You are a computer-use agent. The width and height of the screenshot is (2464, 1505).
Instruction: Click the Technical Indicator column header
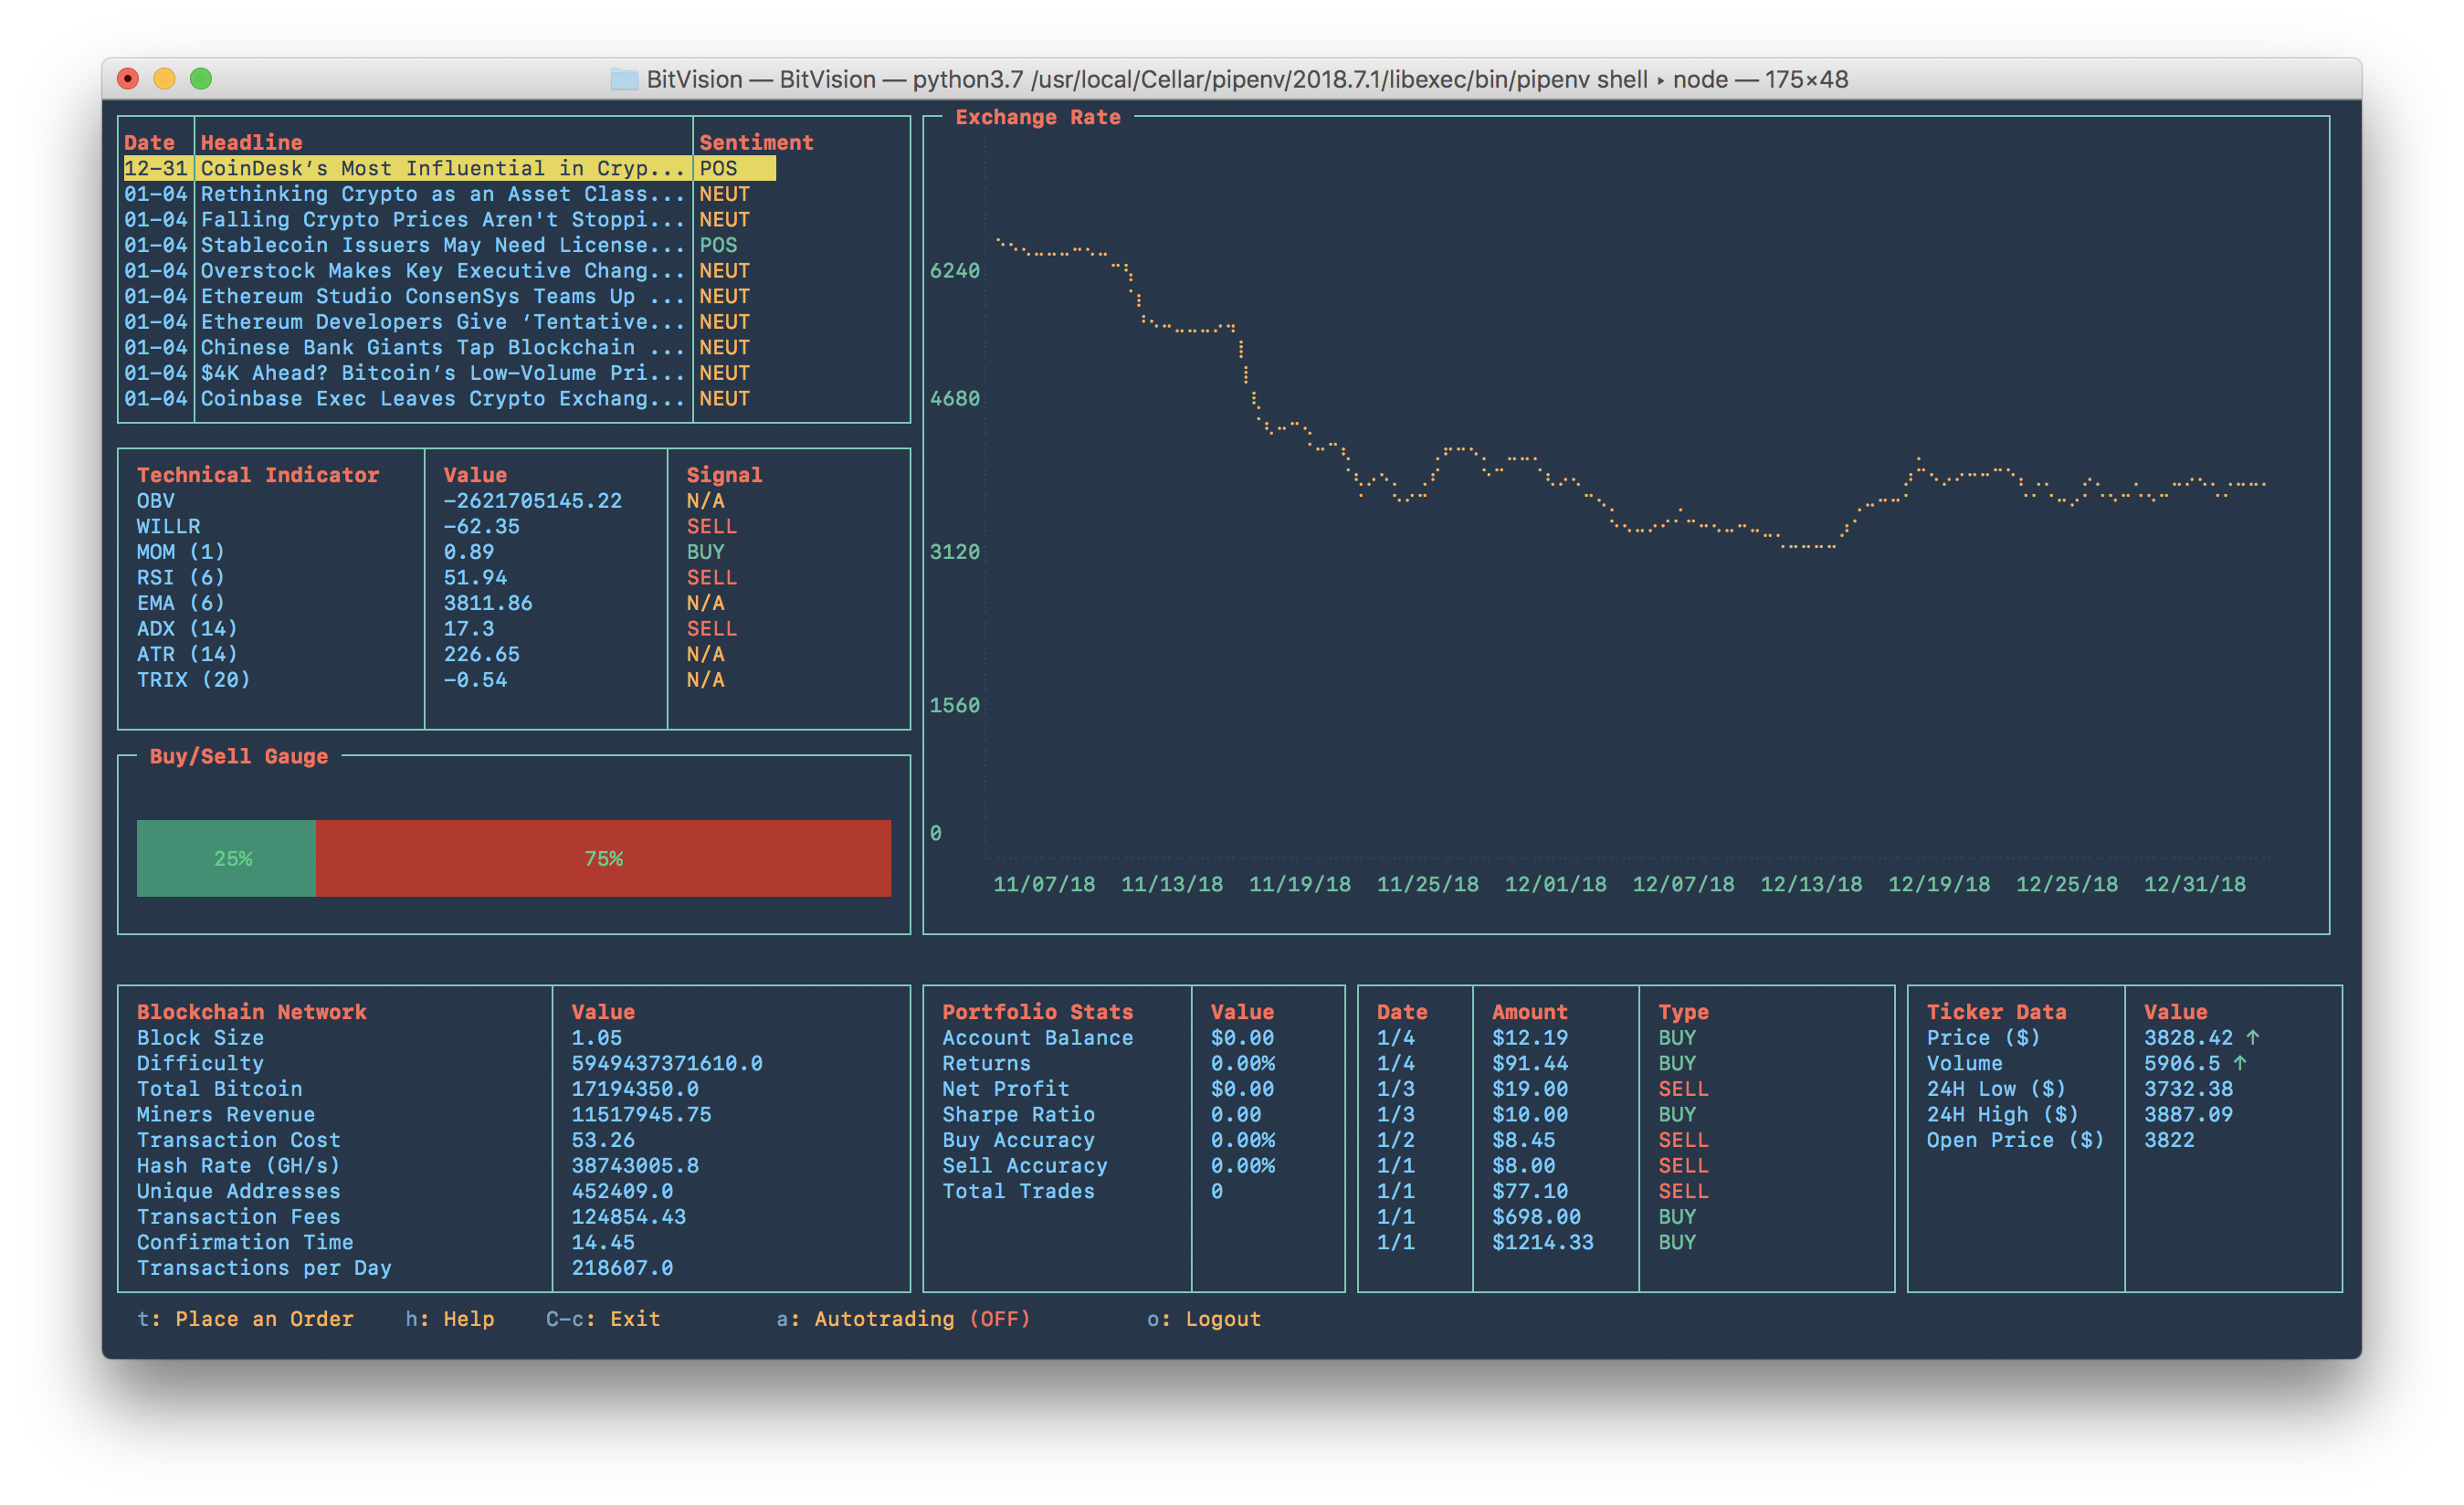258,475
